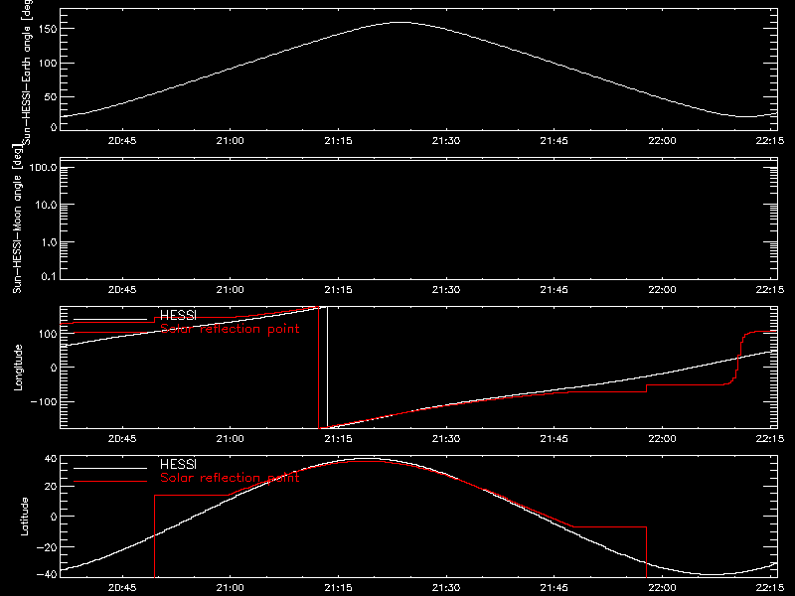Click 22:15 under the Latitude plot
The width and height of the screenshot is (795, 596).
coord(769,588)
